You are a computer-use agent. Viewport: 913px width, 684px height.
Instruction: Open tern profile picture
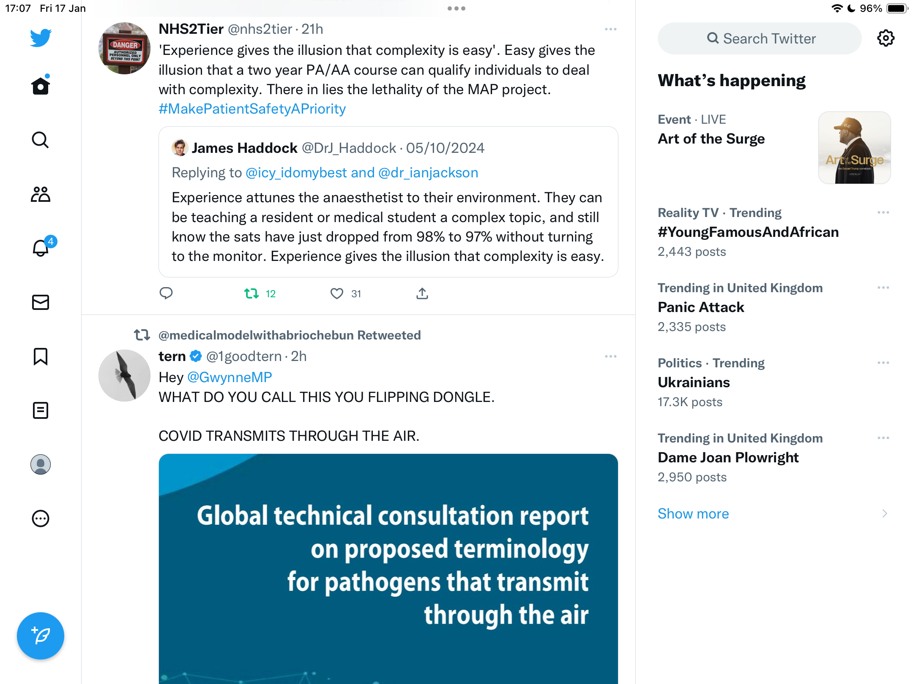coord(124,375)
